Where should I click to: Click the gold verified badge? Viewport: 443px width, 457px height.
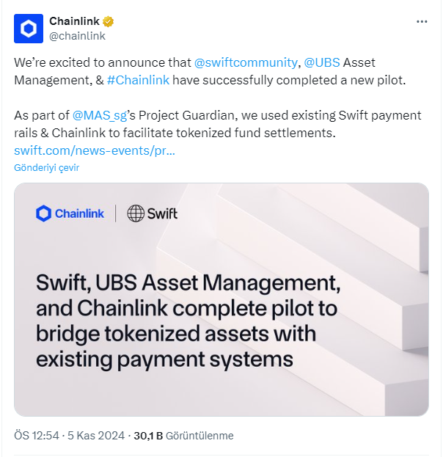coord(108,21)
